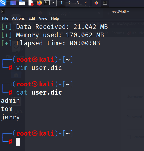The width and height of the screenshot is (144, 151).
Task: Switch to workspace 2
Action: (70, 3)
